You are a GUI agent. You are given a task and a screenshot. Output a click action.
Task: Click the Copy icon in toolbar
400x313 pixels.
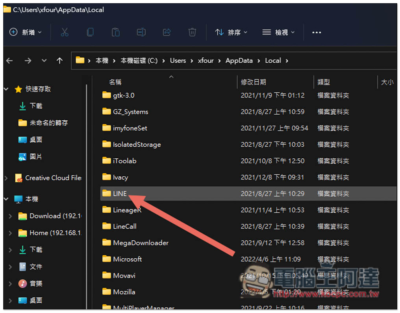(x=90, y=32)
